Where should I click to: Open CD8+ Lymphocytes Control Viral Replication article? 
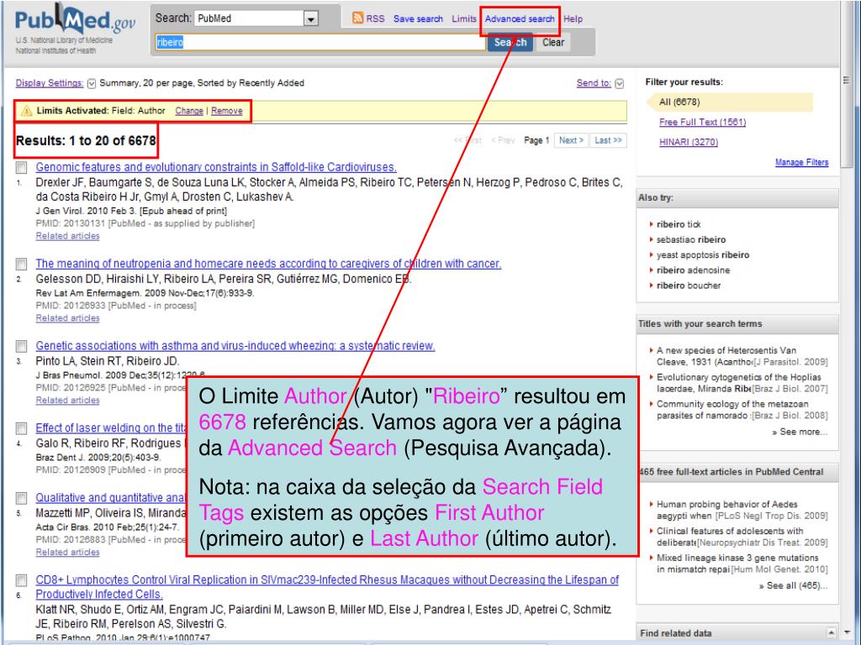[327, 587]
